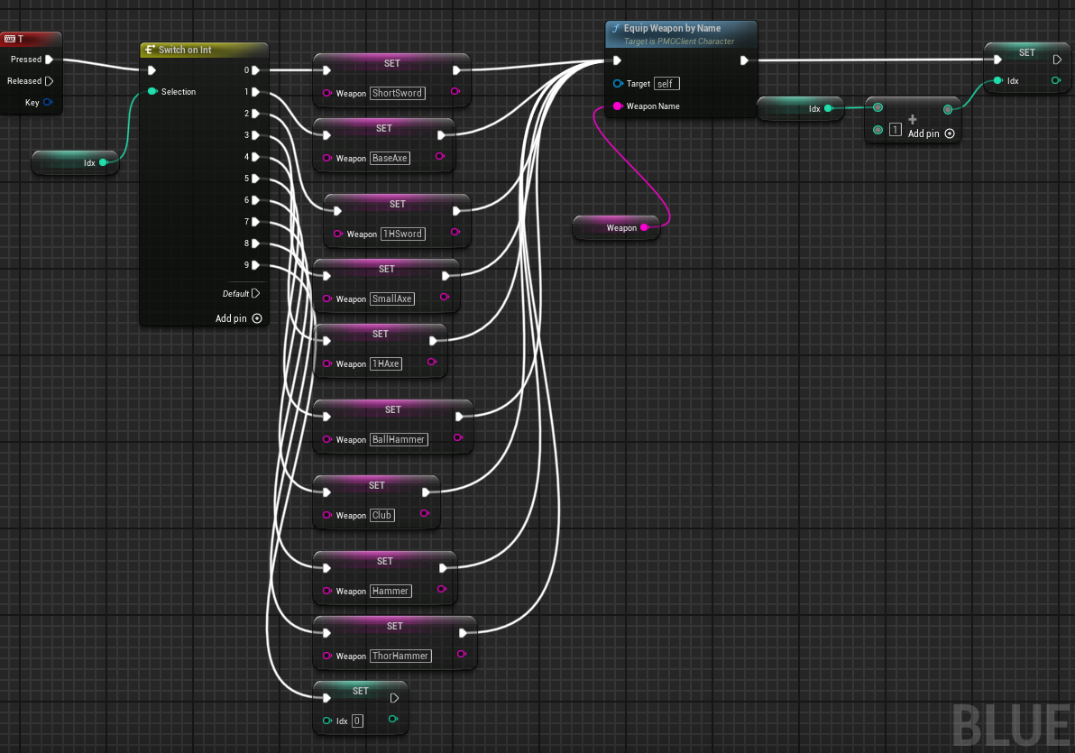Click the blue Target pin on Equip Weapon
Image resolution: width=1075 pixels, height=753 pixels.
click(x=617, y=84)
